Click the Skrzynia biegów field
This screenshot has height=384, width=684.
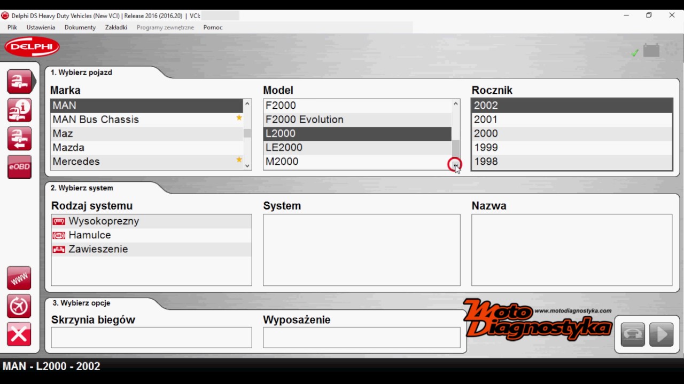(x=151, y=338)
